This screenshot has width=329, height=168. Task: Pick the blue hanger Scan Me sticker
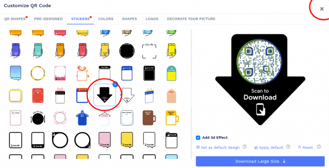click(82, 118)
